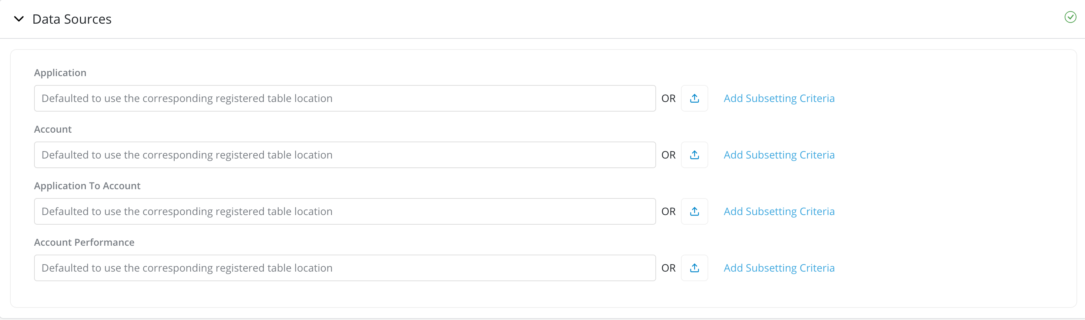Add Subsetting Criteria for Application

click(779, 98)
